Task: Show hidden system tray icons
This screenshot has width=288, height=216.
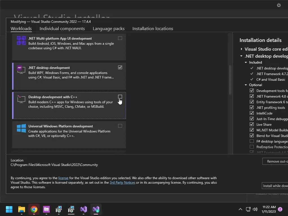Action: tap(240, 209)
